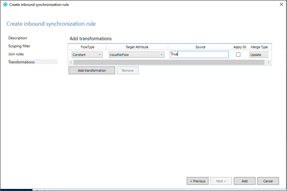
Task: Open the Merge Type Update dropdown
Action: click(x=259, y=55)
